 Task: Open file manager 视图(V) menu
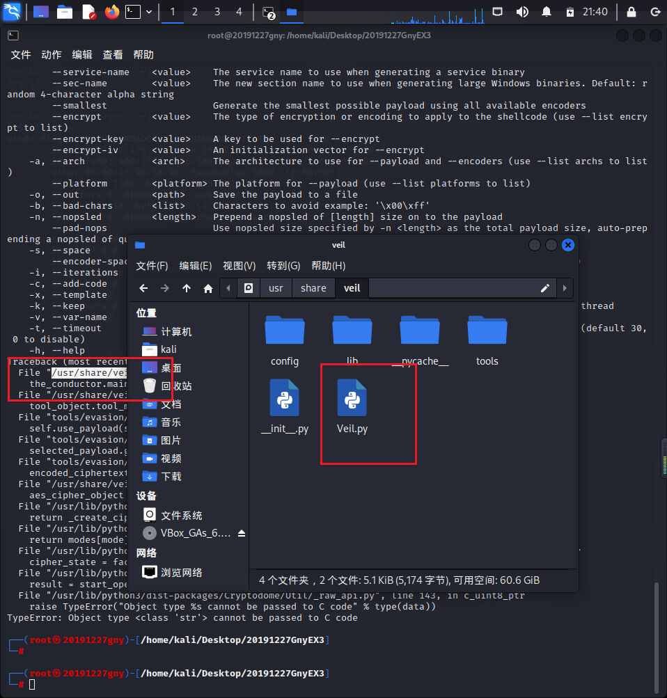click(239, 266)
